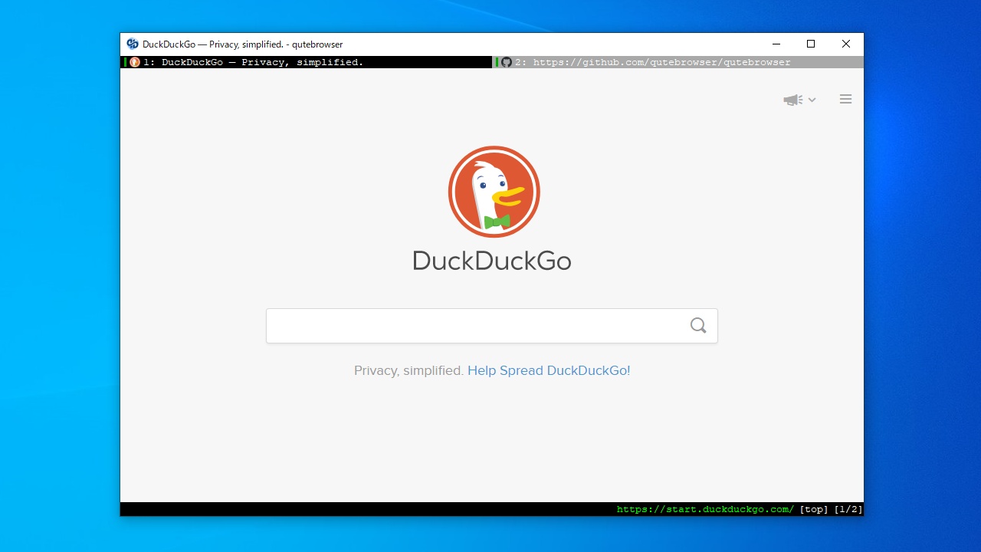Click the megaphone announcements icon
The image size is (981, 552).
[792, 100]
